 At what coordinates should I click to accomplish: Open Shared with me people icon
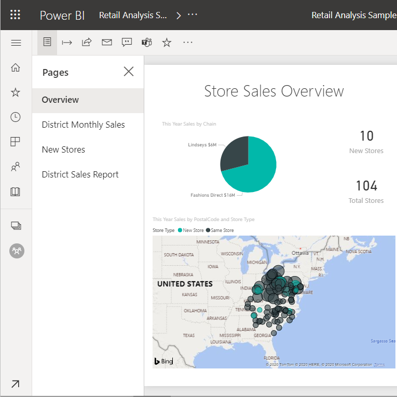pos(16,167)
